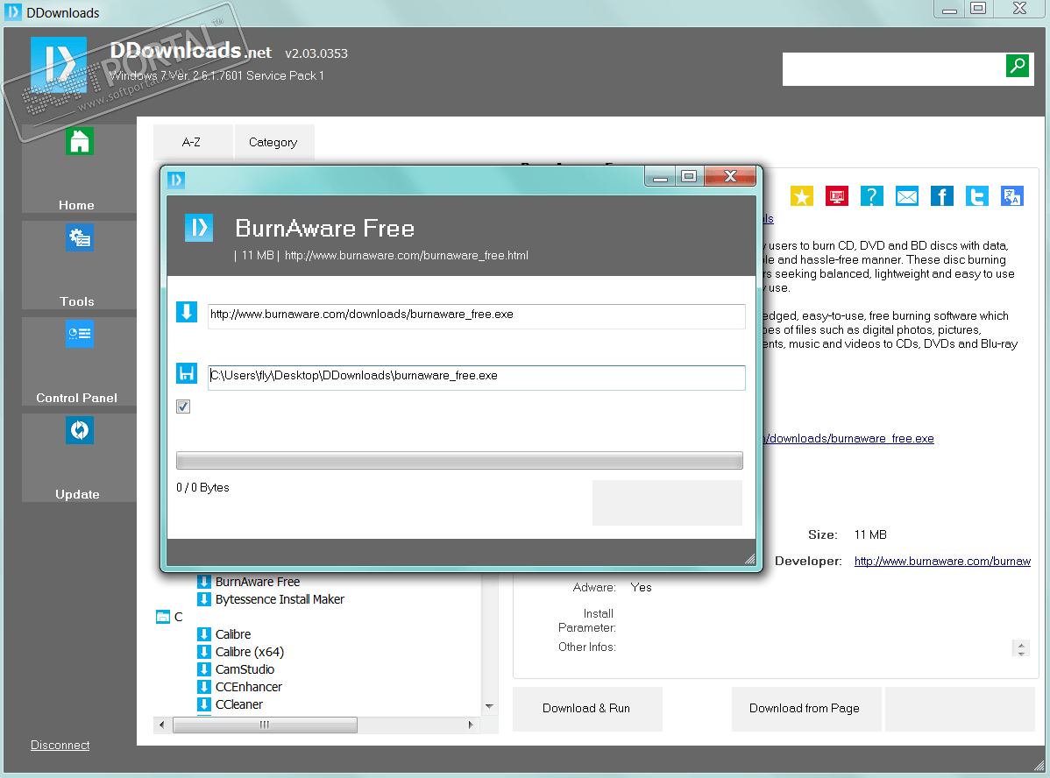Click the horizontal scrollbar thumb under list
This screenshot has width=1050, height=778.
pos(266,725)
